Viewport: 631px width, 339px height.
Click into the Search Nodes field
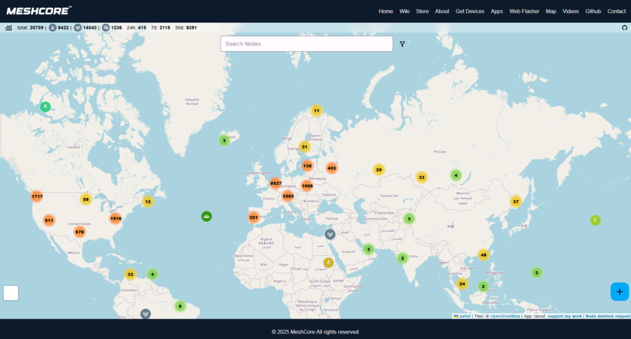[306, 44]
